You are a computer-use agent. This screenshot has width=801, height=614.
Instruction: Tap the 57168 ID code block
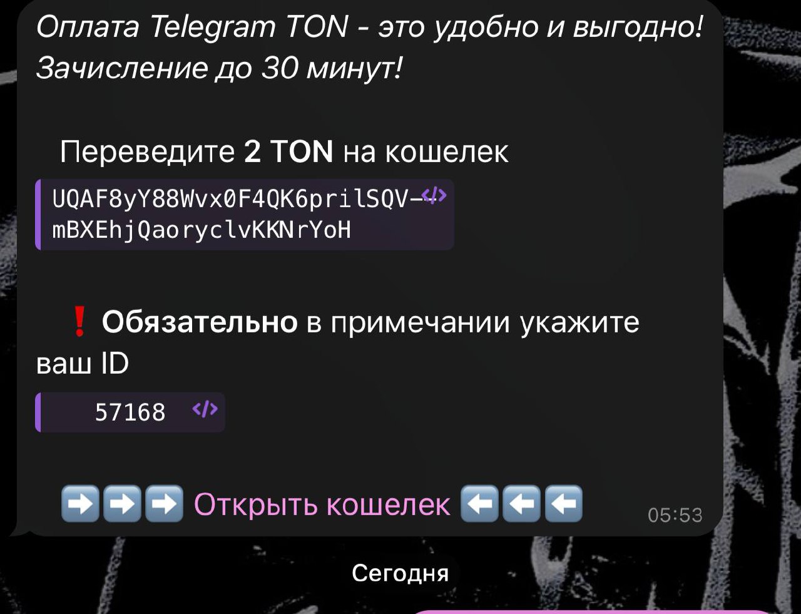point(130,412)
